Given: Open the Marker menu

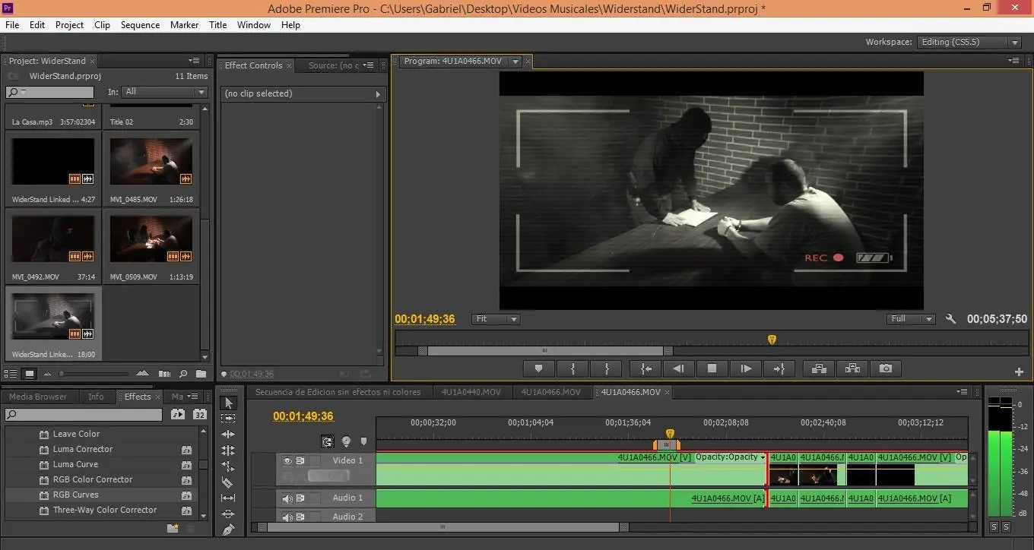Looking at the screenshot, I should click(x=184, y=25).
